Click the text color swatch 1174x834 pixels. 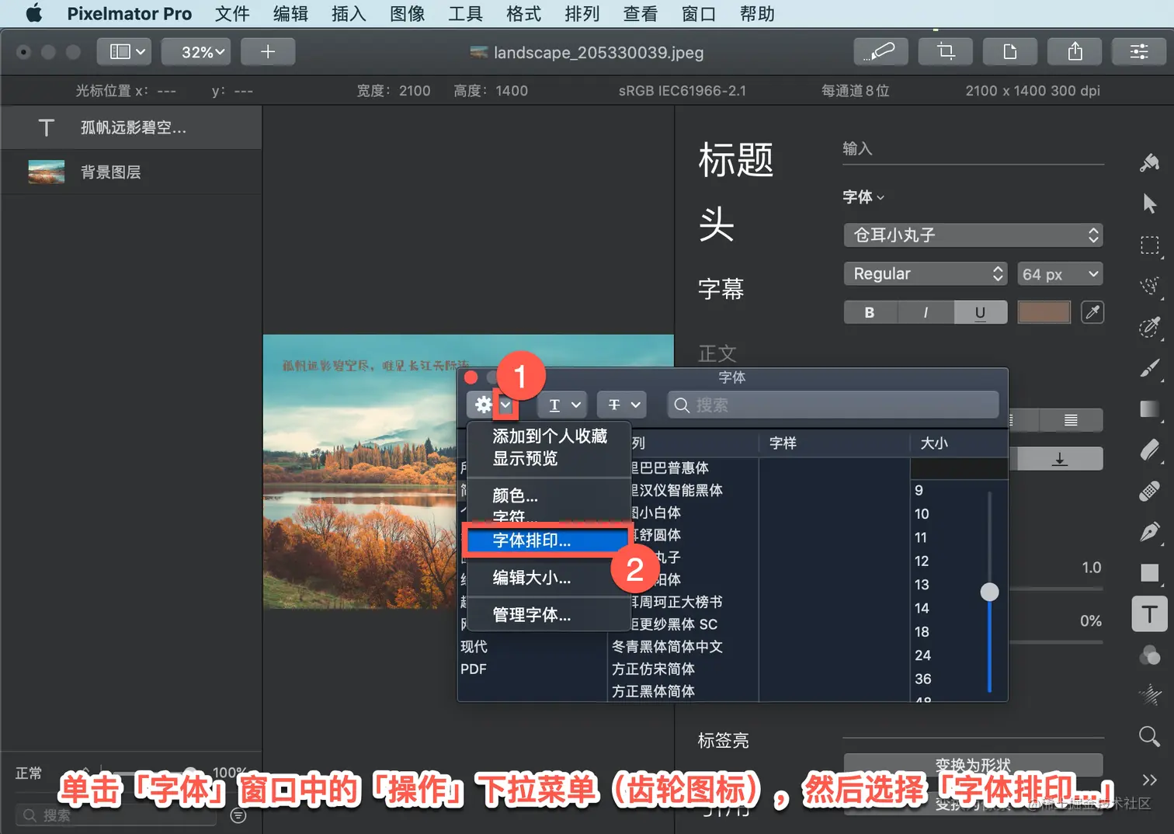(1044, 312)
